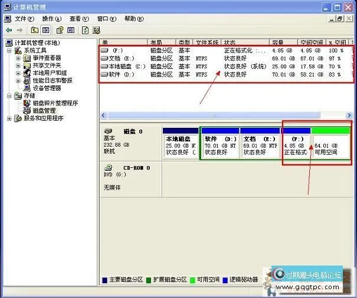The width and height of the screenshot is (357, 298).
Task: Open the 窗口(W) menu
Action: 107,19
